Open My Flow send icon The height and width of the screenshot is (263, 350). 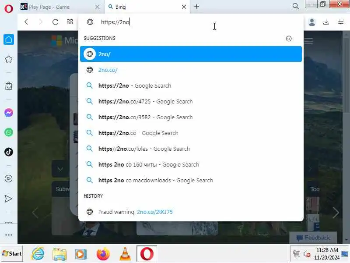tap(8, 199)
